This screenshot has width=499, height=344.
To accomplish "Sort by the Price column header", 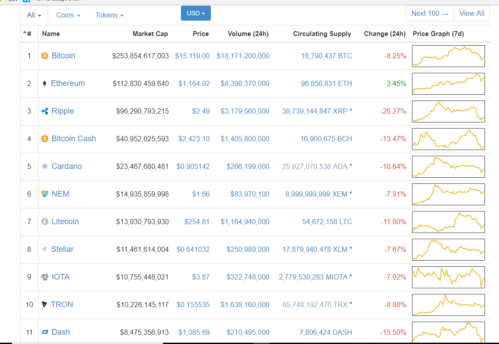I will [201, 34].
